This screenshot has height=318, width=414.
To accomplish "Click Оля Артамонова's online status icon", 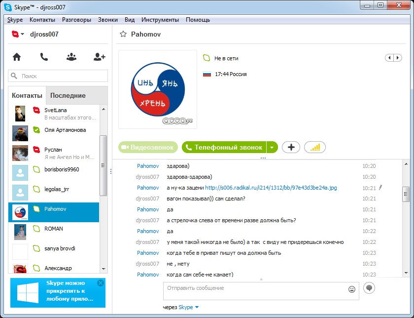I will click(x=36, y=130).
